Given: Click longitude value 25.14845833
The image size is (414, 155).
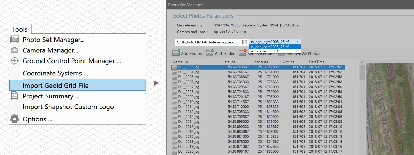Looking at the screenshot, I should [268, 137].
